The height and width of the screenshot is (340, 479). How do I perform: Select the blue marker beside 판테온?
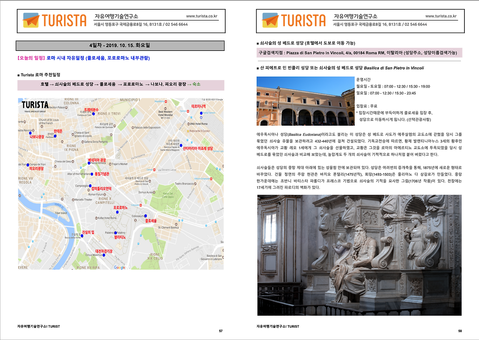55,136
